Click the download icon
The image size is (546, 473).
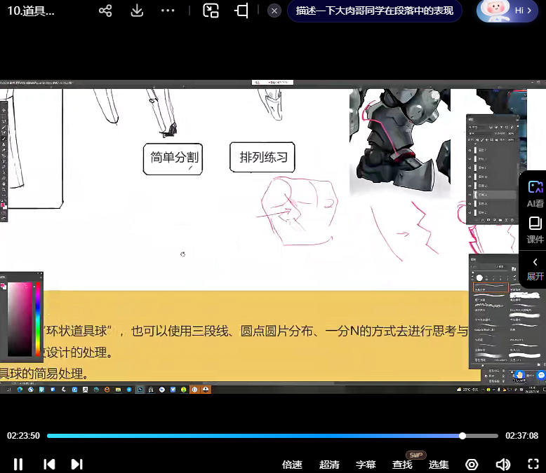coord(137,11)
